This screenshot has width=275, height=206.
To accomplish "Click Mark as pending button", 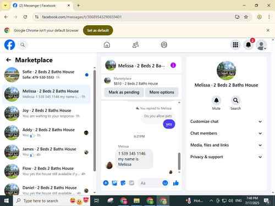I will coord(124,92).
